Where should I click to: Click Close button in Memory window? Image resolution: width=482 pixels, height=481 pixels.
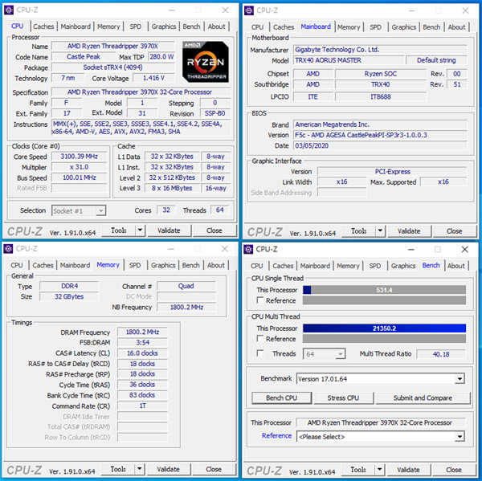[214, 469]
